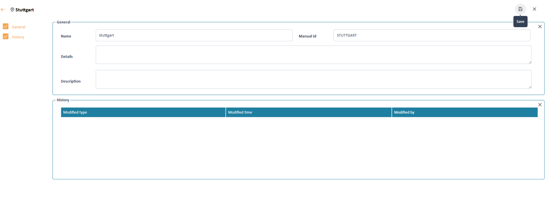Focus the Description text area
The height and width of the screenshot is (207, 546).
click(x=314, y=79)
